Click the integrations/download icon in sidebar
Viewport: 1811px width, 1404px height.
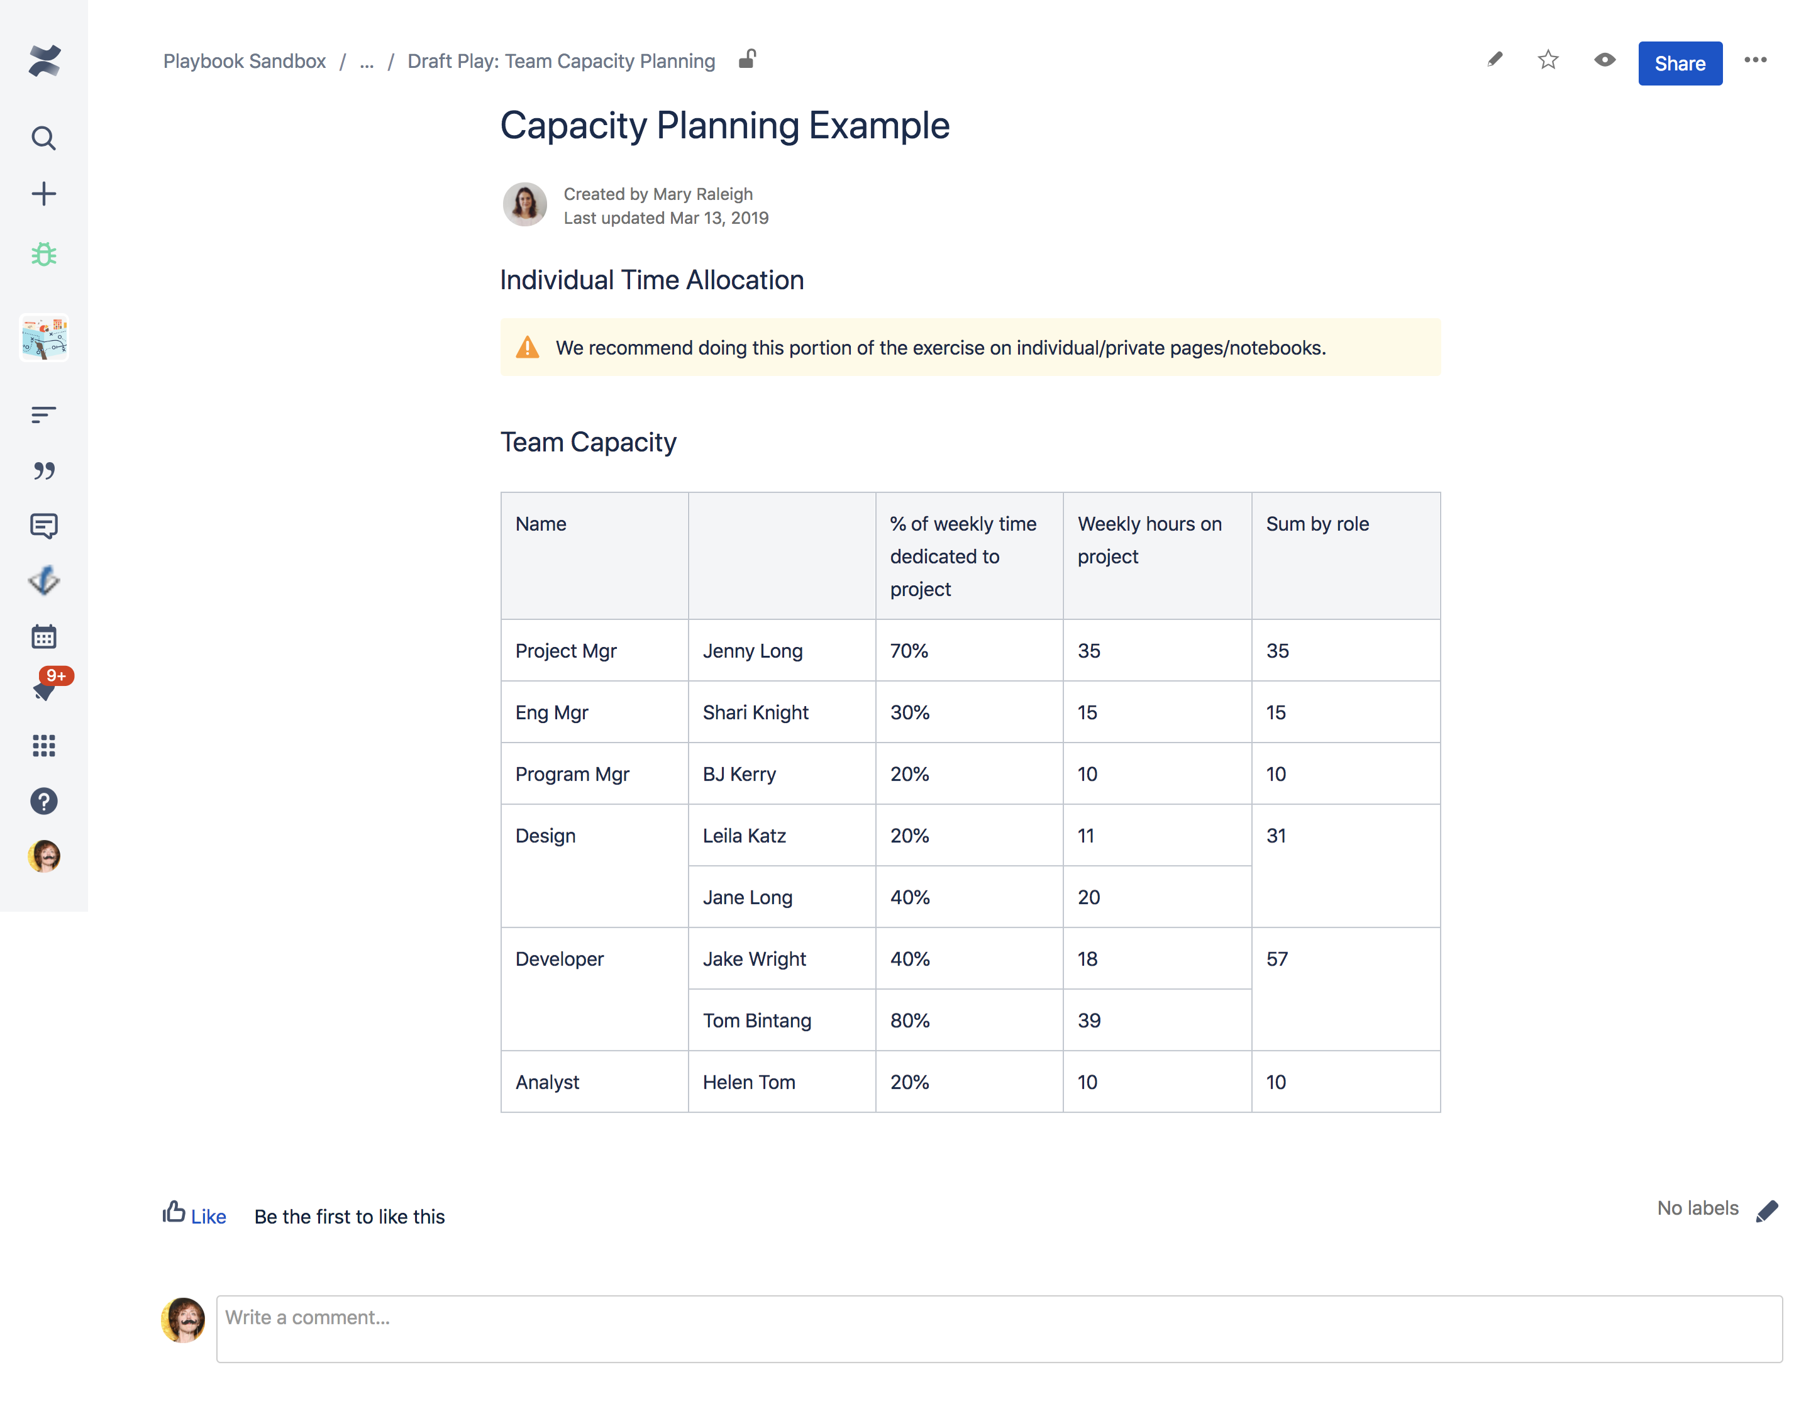(43, 579)
